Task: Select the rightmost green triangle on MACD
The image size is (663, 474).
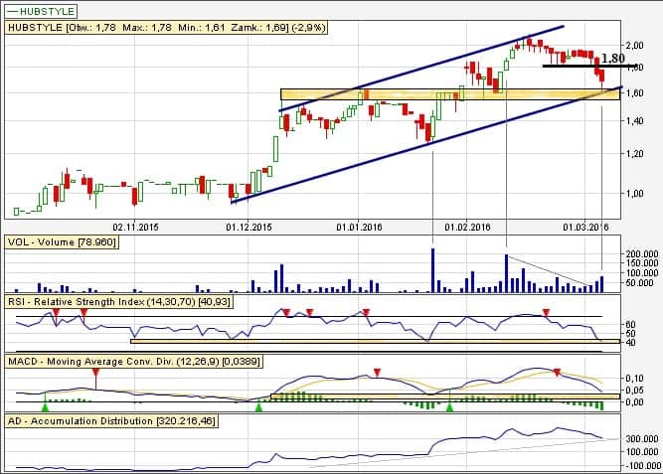Action: click(450, 406)
